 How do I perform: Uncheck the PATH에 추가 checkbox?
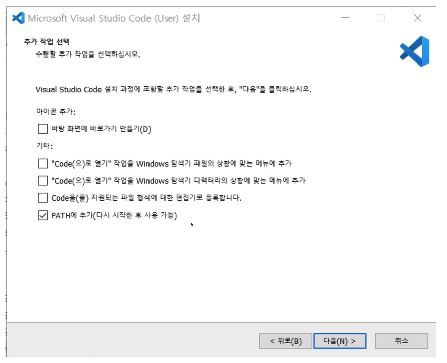pyautogui.click(x=43, y=215)
